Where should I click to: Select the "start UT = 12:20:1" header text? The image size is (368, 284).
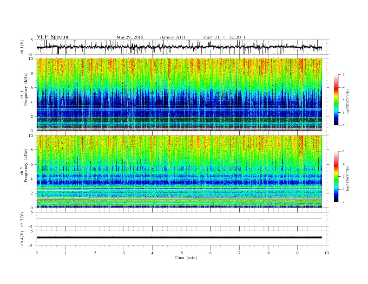point(224,37)
